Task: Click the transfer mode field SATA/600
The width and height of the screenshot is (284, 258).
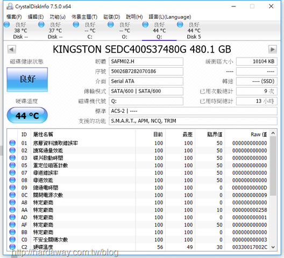Action: [146, 91]
